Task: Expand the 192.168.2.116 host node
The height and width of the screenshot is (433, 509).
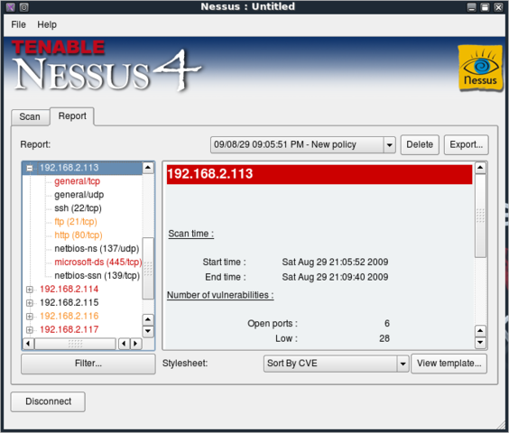Action: point(30,316)
